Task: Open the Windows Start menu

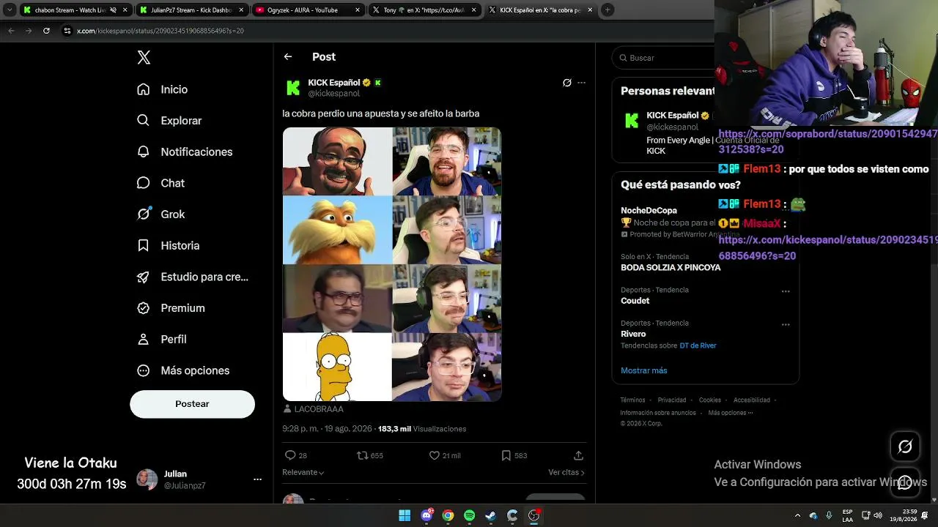Action: tap(405, 515)
